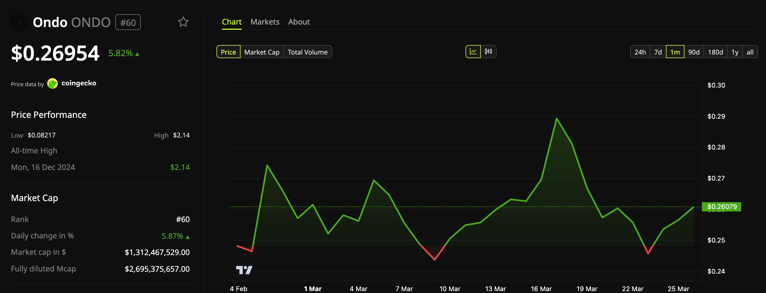
Task: Click the Low value $0.08217
Action: [42, 135]
